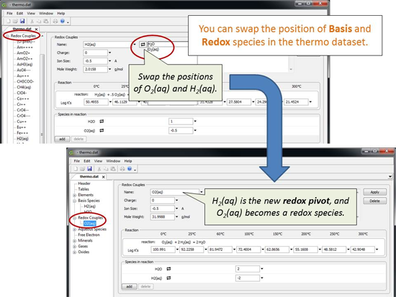The width and height of the screenshot is (396, 297).
Task: Close the thermo.dat tab in lower window
Action: pyautogui.click(x=103, y=177)
